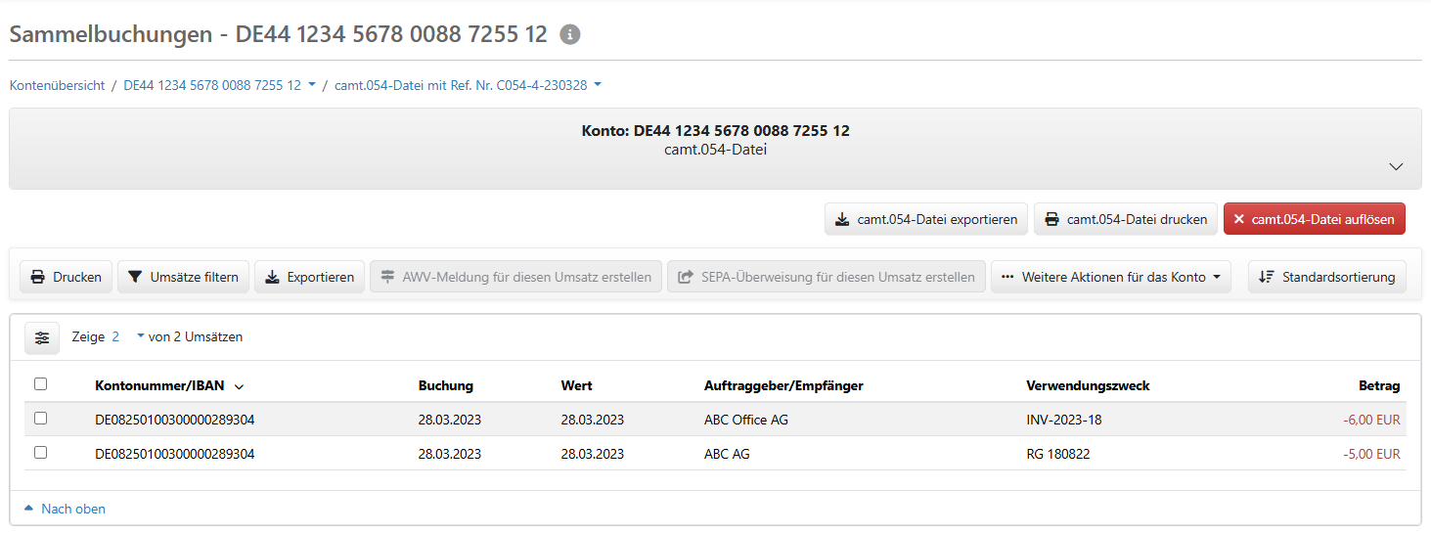This screenshot has height=534, width=1431.
Task: Open the Zeige 2 entries count dropdown
Action: pos(128,336)
